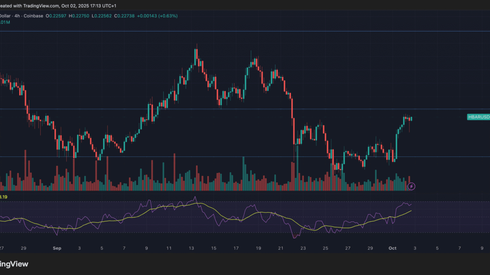This screenshot has height=275, width=490.
Task: Click the green HBARUSD price label
Action: [x=478, y=117]
